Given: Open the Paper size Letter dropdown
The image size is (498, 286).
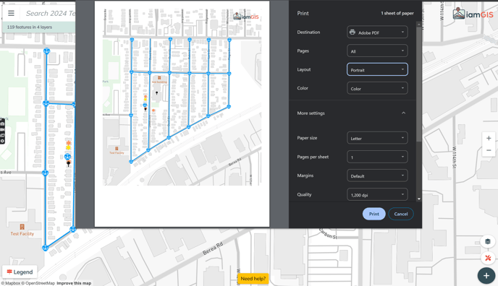Looking at the screenshot, I should [377, 138].
